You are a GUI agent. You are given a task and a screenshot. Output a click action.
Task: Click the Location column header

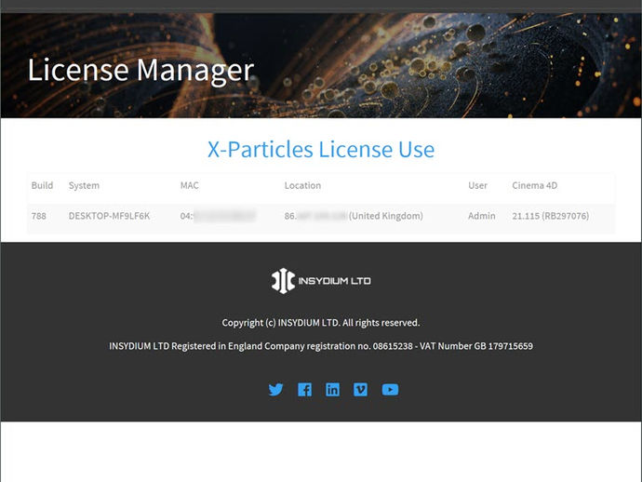point(302,185)
